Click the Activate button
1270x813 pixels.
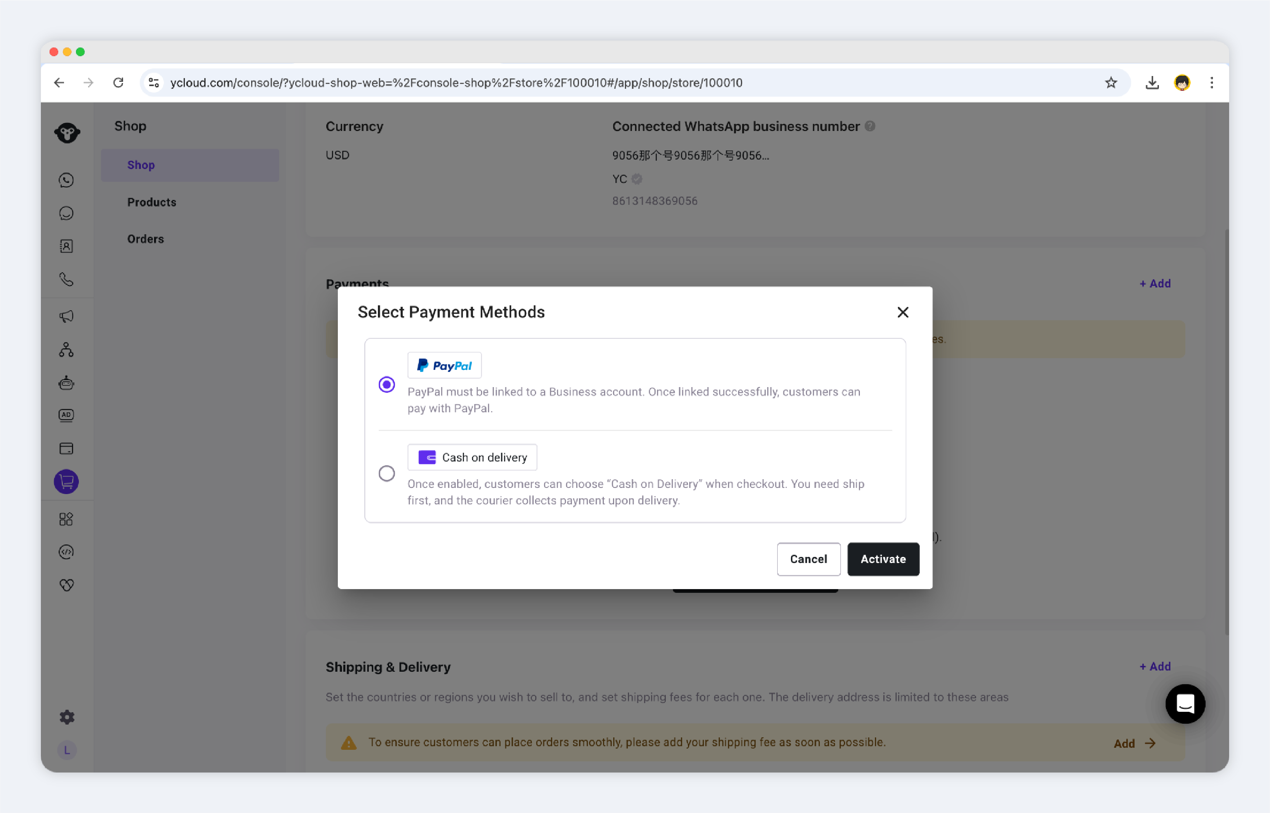(x=883, y=559)
